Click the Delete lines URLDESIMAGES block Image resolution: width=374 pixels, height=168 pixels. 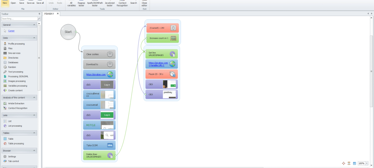coord(99,155)
